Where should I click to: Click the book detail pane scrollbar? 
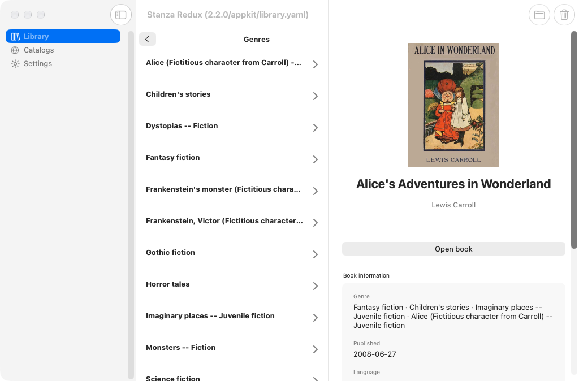574,140
